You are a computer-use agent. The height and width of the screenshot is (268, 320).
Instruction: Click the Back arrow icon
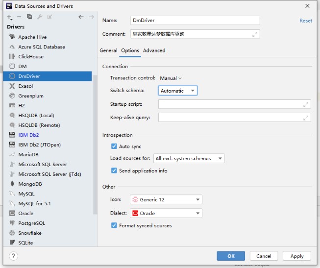tap(81, 17)
